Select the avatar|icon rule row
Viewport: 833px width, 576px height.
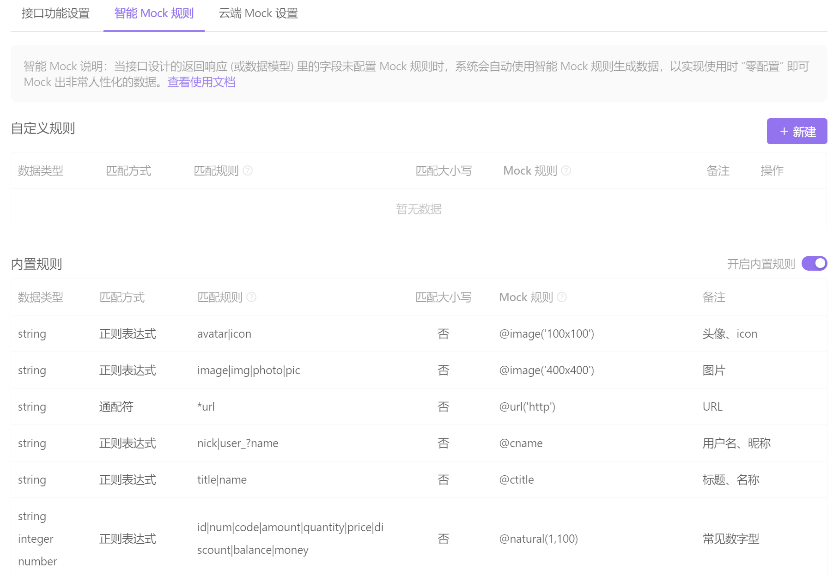coord(224,333)
